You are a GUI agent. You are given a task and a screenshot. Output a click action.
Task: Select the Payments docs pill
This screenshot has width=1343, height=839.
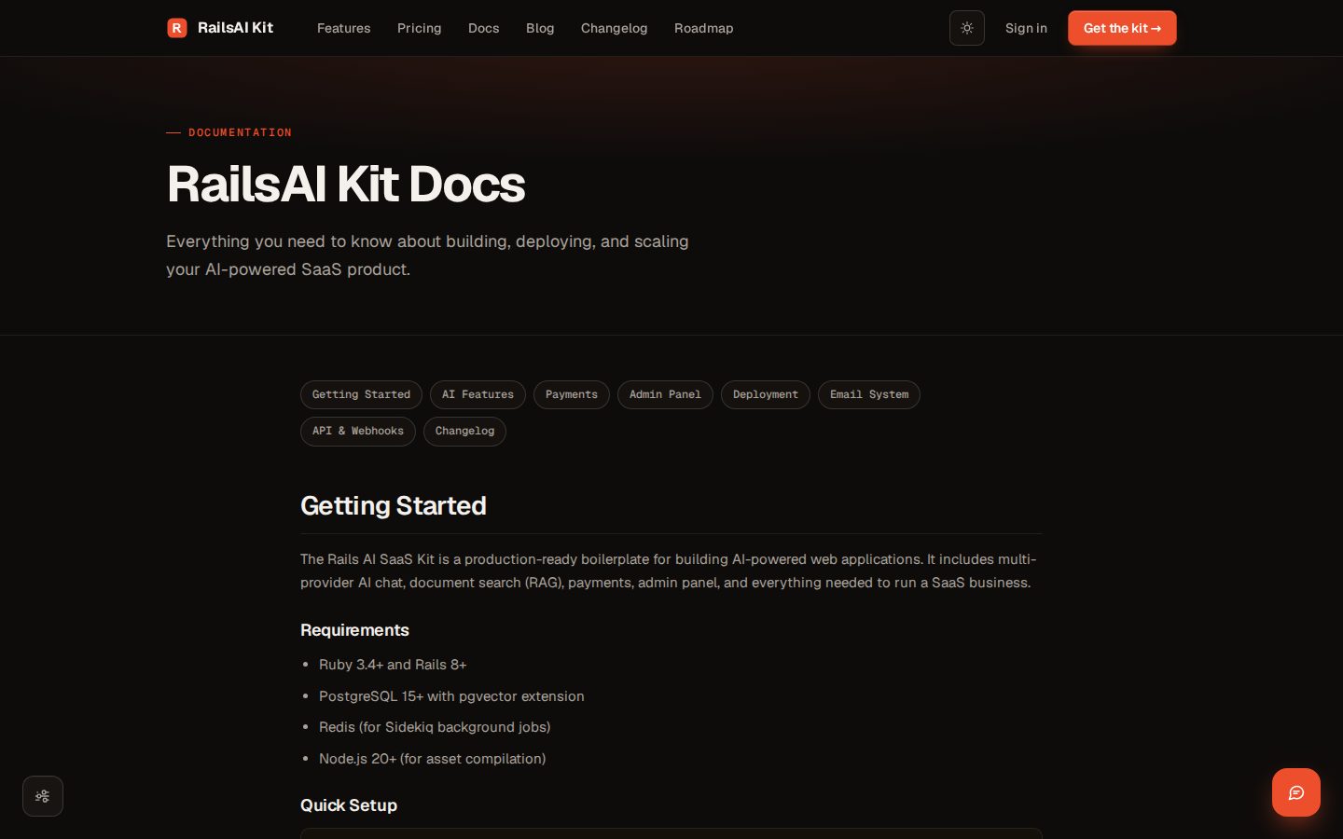click(x=572, y=394)
